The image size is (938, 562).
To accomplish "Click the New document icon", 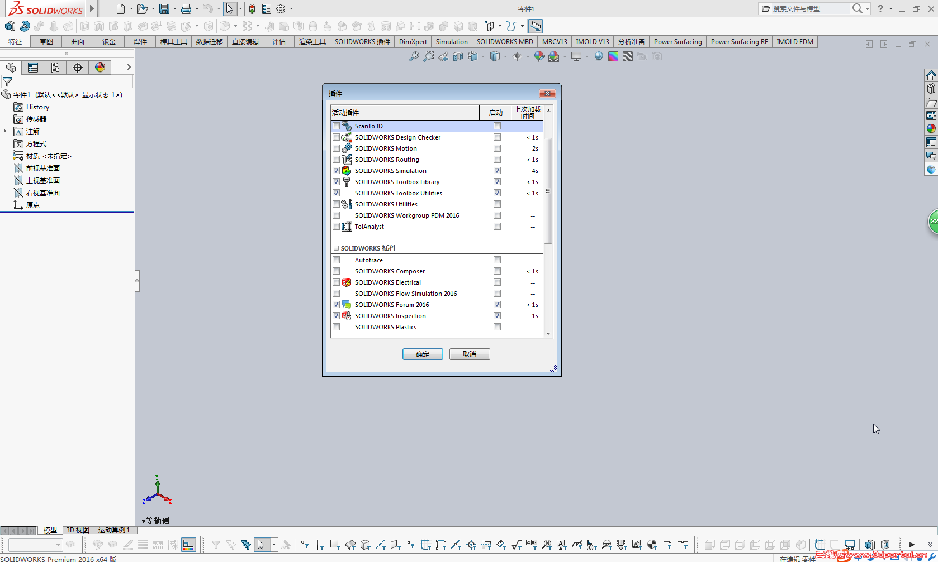I will (121, 9).
